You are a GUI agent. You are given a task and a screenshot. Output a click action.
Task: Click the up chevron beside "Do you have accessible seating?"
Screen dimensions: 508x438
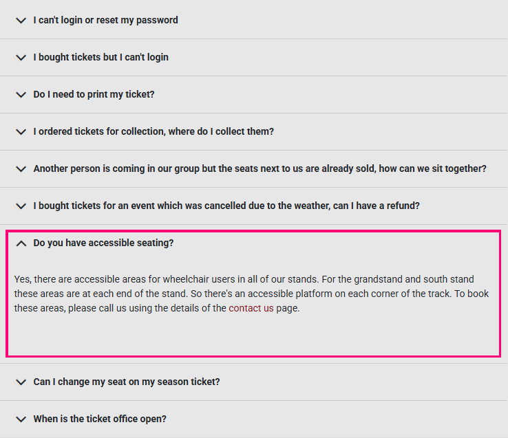pos(21,243)
